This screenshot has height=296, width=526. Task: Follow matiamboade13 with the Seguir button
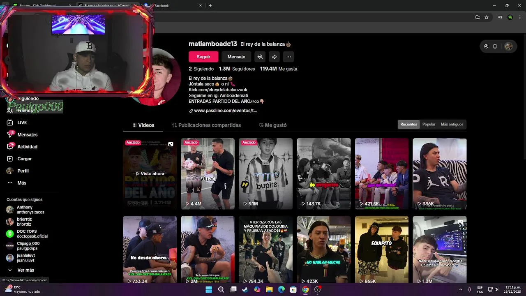click(203, 57)
